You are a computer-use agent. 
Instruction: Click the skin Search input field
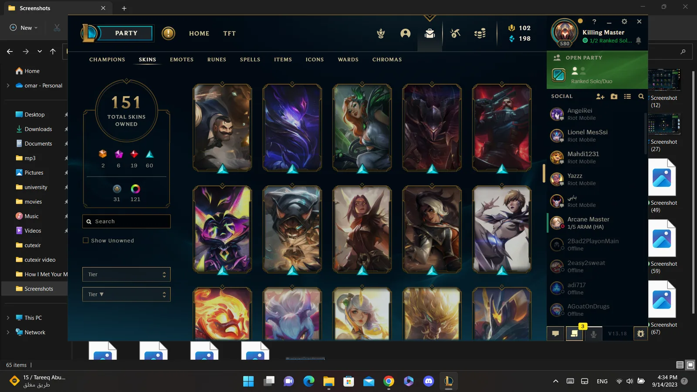pos(126,221)
